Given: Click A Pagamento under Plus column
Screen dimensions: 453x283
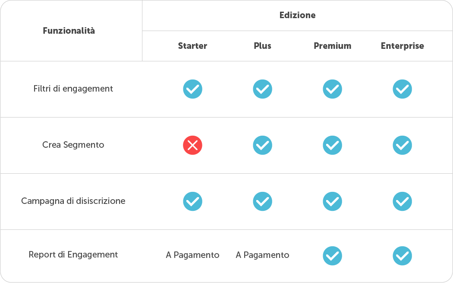Looking at the screenshot, I should coord(262,255).
